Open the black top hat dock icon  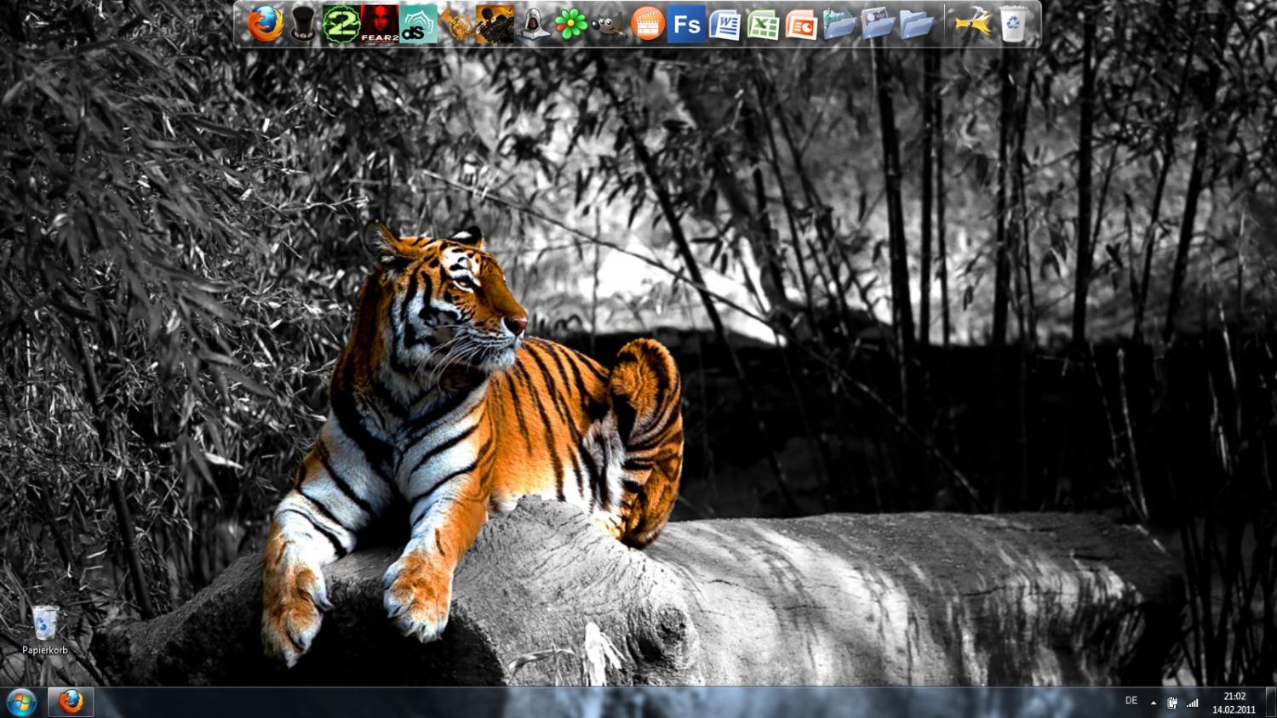coord(302,24)
